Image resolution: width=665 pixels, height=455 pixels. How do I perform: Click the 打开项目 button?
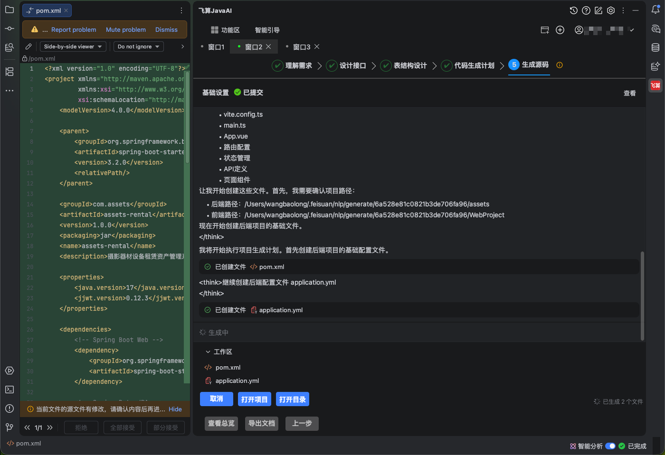coord(255,399)
